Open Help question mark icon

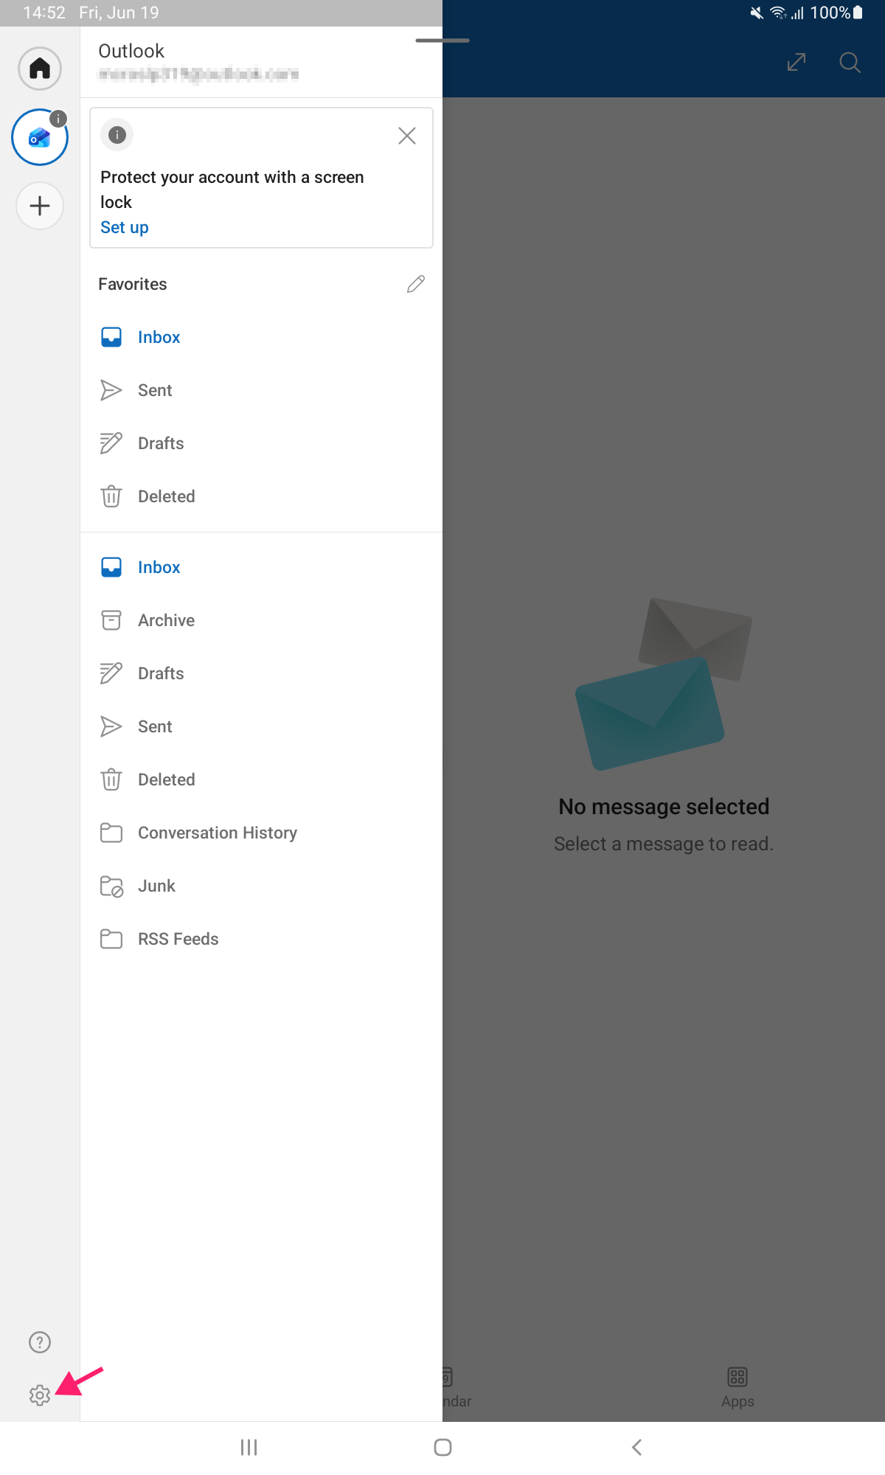(x=40, y=1342)
